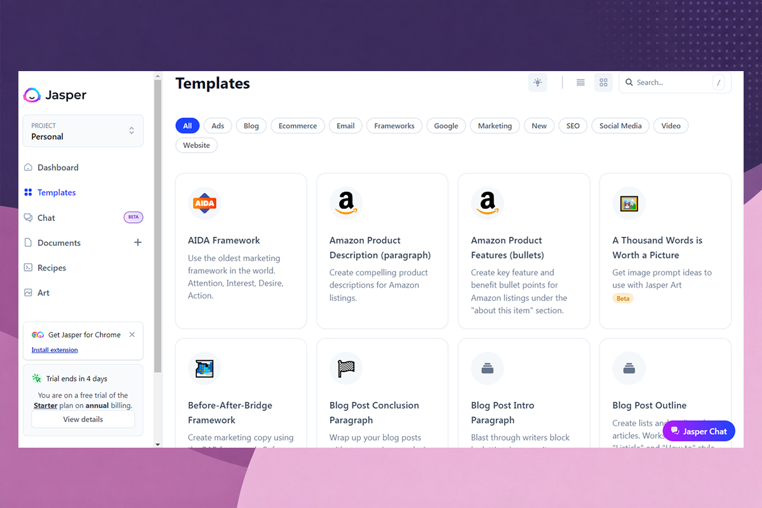Click the BETA badge next to Chat
The image size is (762, 508).
tap(133, 217)
